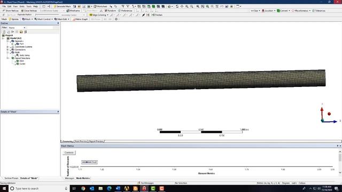The width and height of the screenshot is (342, 192).
Task: Pin the Details of Mesh panel
Action: coord(58,111)
